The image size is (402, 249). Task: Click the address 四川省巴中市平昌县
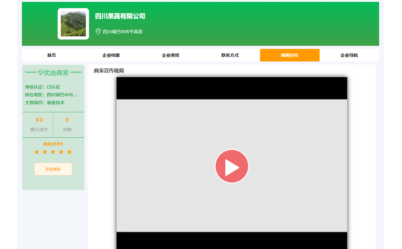(123, 32)
